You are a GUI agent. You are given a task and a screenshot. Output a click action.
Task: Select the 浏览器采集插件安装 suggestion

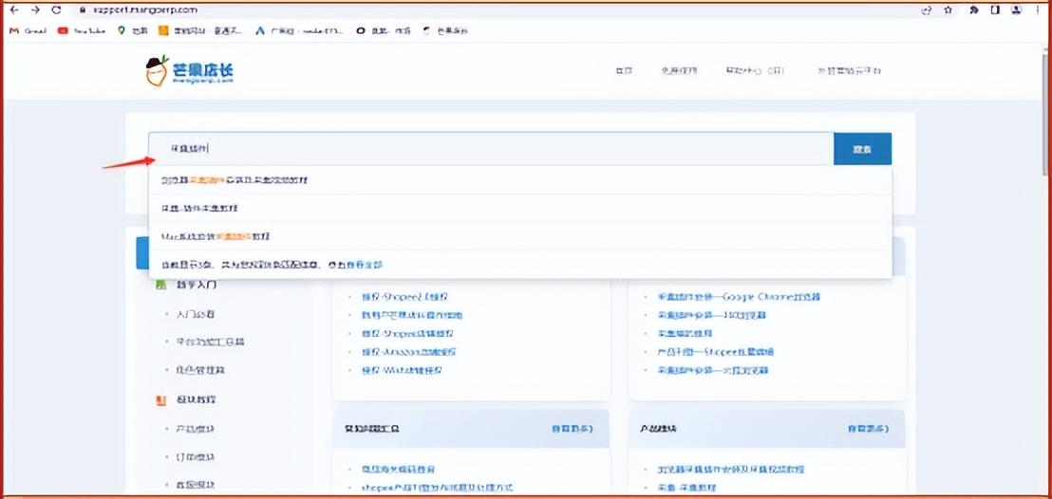click(520, 180)
